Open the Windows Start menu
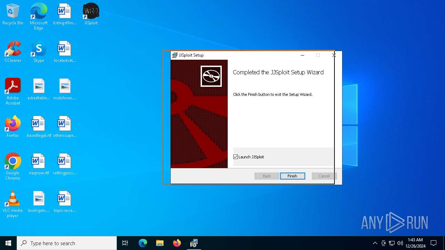This screenshot has height=250, width=445. coord(8,243)
